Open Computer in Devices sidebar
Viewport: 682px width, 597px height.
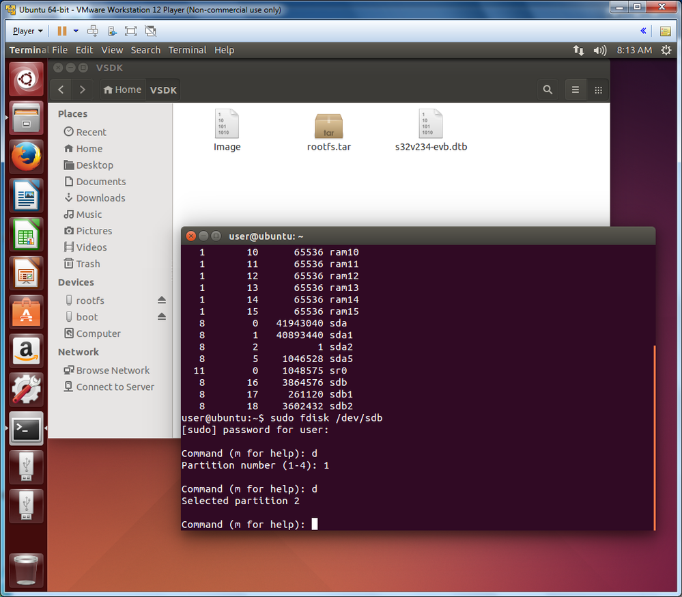92,333
